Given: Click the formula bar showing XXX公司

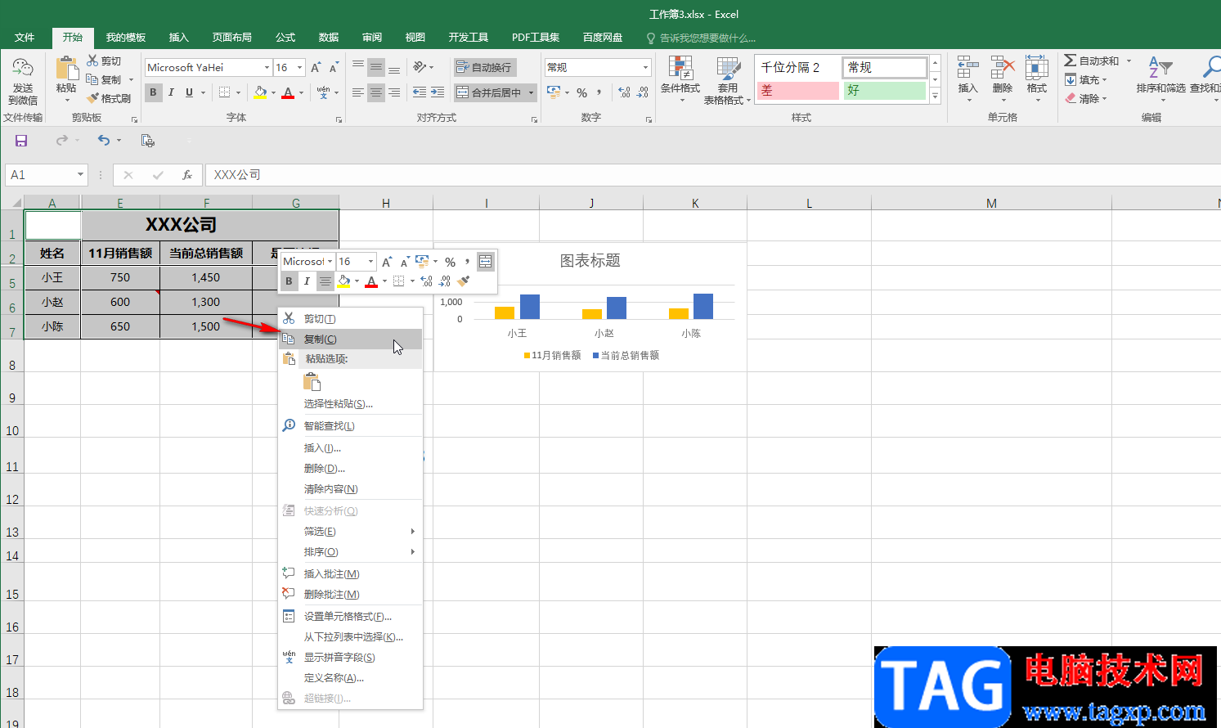Looking at the screenshot, I should tap(712, 174).
